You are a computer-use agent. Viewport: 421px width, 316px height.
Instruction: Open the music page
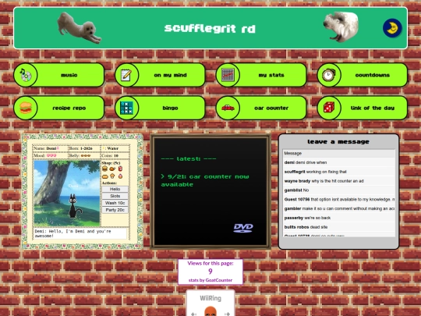pyautogui.click(x=58, y=75)
